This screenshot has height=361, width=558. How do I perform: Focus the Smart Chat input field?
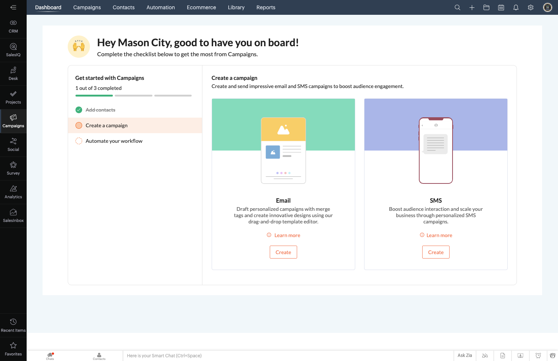click(x=288, y=356)
